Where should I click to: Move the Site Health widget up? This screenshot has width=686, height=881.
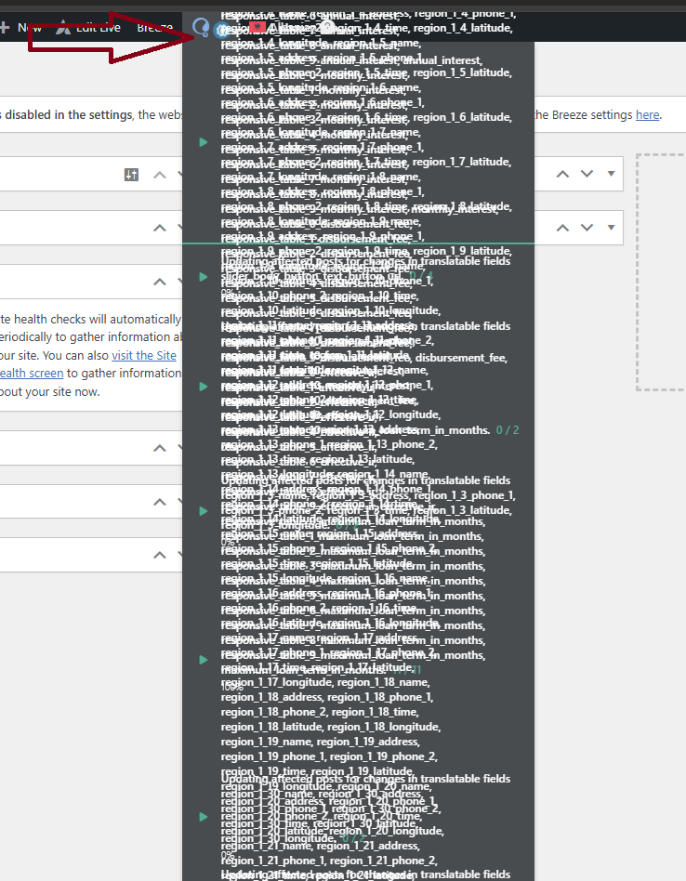160,281
